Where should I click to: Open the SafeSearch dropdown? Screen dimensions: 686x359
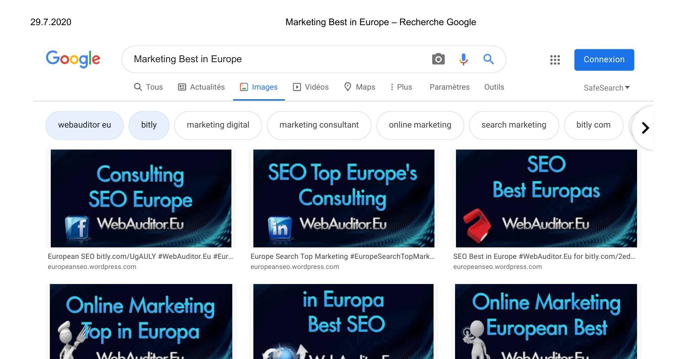point(606,88)
